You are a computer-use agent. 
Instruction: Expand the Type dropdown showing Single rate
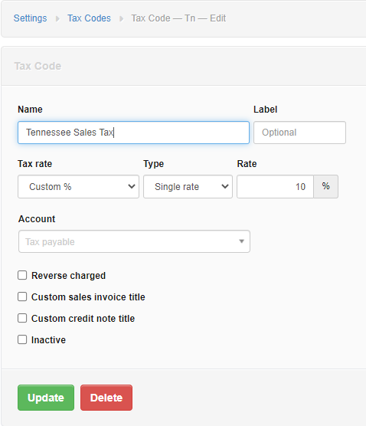[188, 187]
